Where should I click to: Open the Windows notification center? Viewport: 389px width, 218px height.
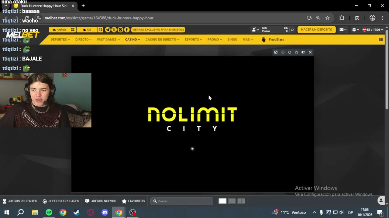tap(380, 212)
